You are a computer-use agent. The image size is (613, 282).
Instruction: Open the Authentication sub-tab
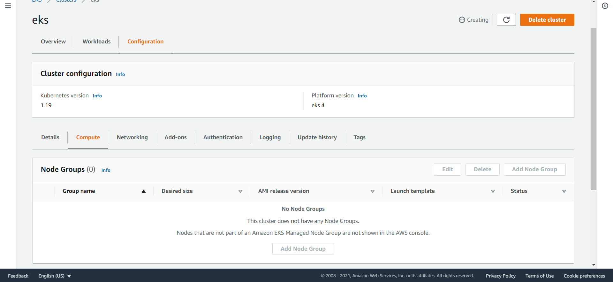coord(223,137)
